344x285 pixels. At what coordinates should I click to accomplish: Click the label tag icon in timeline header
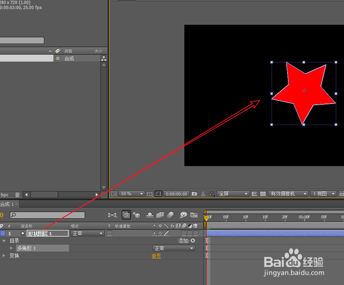coord(2,225)
